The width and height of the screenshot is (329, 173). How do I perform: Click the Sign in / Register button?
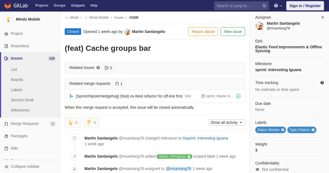pyautogui.click(x=305, y=6)
